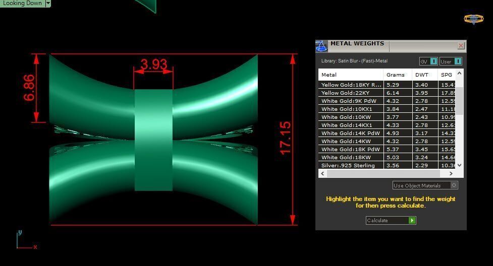
Task: Click the 6.14 grams cell
Action: (x=398, y=93)
